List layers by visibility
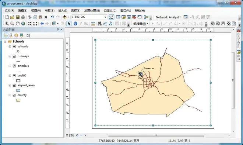This screenshot has width=243, height=145. pyautogui.click(x=16, y=35)
